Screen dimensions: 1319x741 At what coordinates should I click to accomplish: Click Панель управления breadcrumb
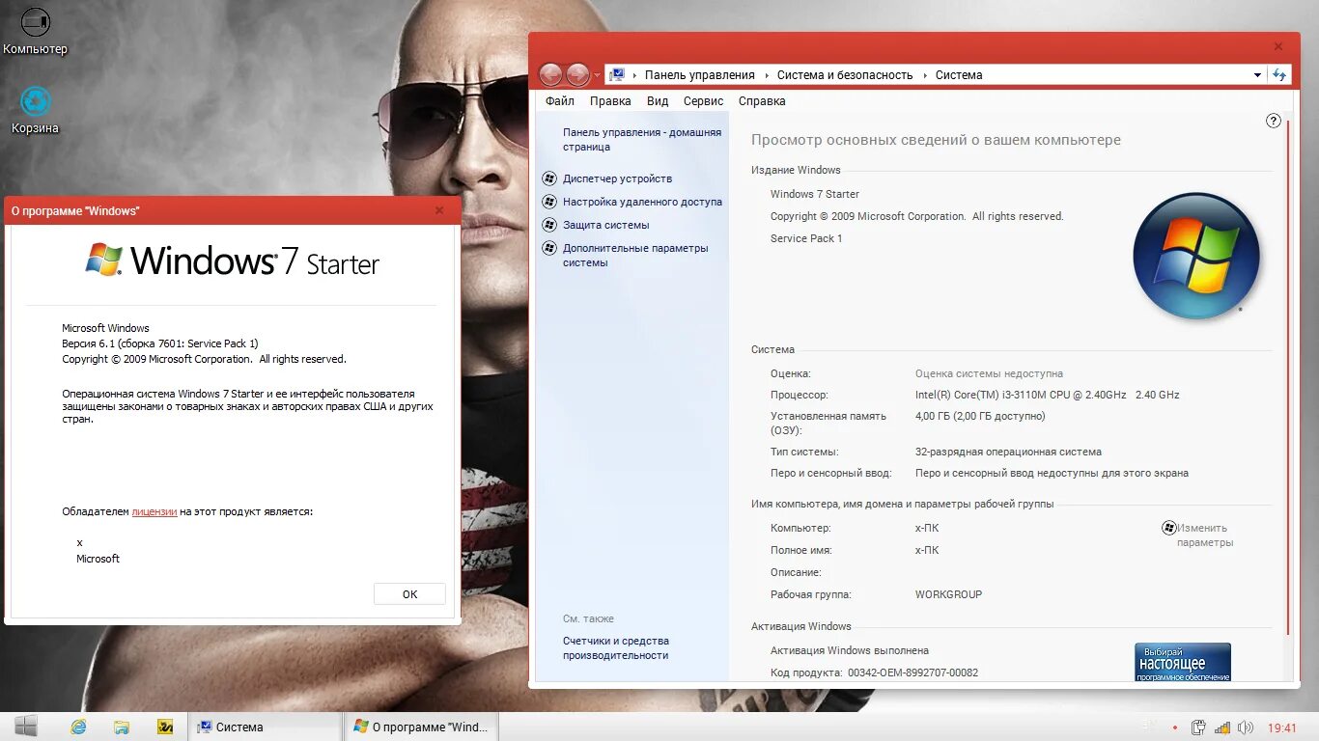click(700, 74)
